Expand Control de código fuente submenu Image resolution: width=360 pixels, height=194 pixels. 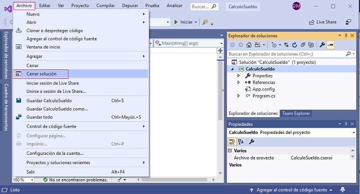[x=80, y=126]
